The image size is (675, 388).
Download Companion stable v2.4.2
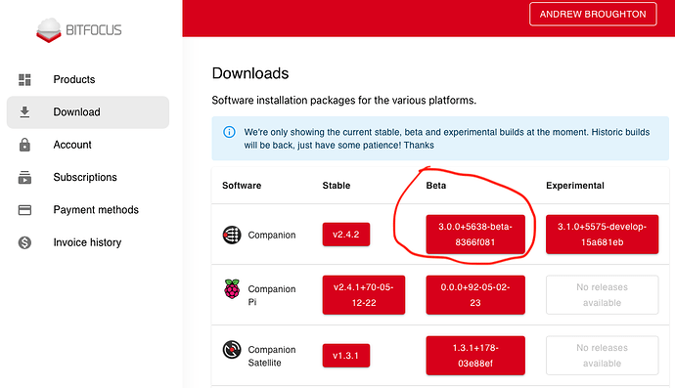(346, 235)
